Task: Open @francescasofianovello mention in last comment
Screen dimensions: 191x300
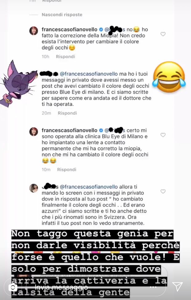Action: click(x=89, y=187)
